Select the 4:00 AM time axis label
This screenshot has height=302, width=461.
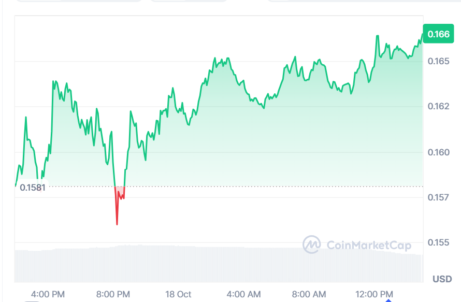tap(243, 294)
